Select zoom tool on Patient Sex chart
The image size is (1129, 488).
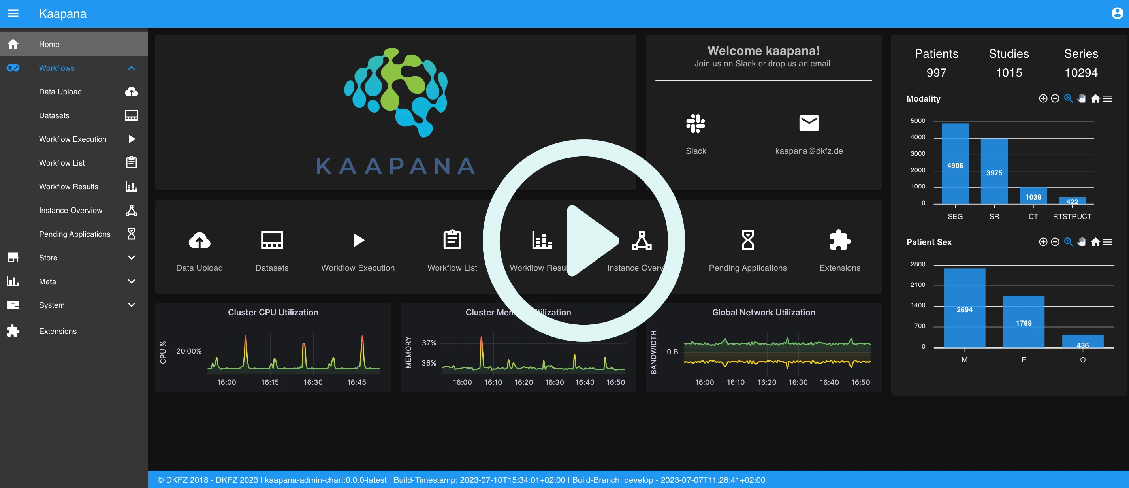[1069, 242]
